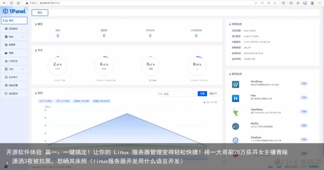The width and height of the screenshot is (324, 170).
Task: Reload the page with refresh icon
Action: tap(11, 3)
